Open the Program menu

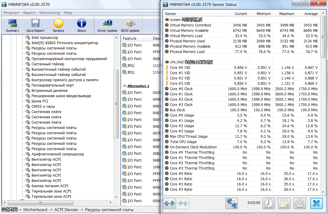[x=11, y=13]
